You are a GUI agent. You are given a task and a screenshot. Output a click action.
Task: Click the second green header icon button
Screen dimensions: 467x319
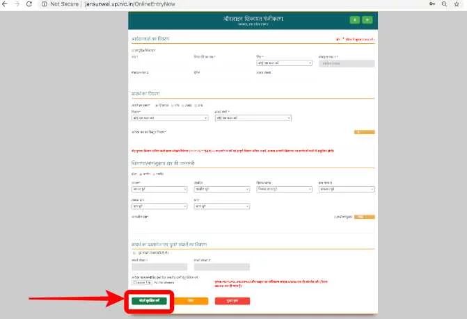[367, 20]
